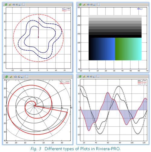Zoom in on the polar spiral plot
This screenshot has height=152, width=151.
click(15, 77)
